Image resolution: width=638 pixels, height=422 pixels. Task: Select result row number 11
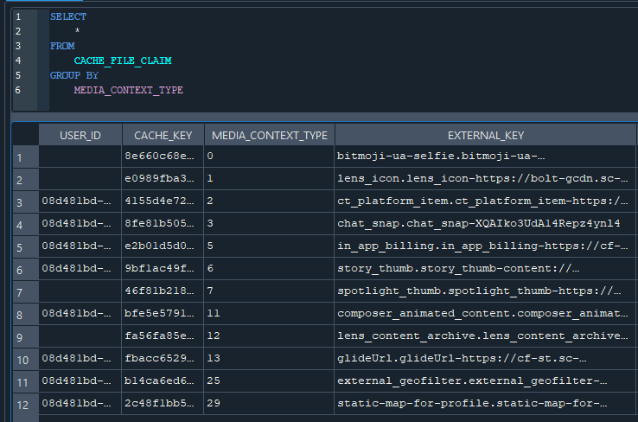26,381
